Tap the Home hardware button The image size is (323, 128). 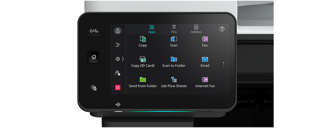(x=94, y=57)
